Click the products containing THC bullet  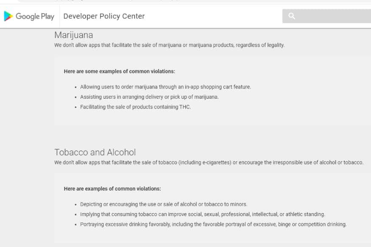pyautogui.click(x=135, y=107)
